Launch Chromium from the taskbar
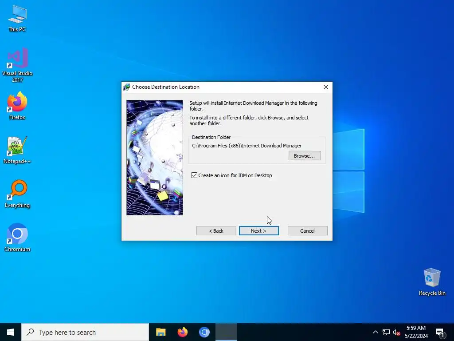This screenshot has height=341, width=454. (x=204, y=332)
